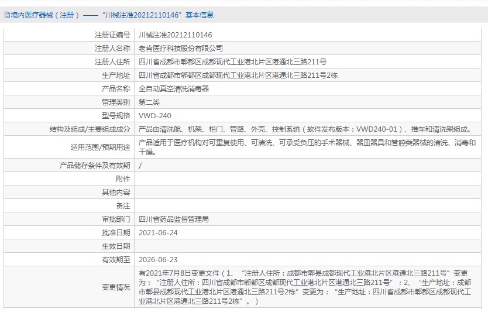
Task: Select the address value ending in 港通北三路211号 in the 注册人住所 row
Action: pyautogui.click(x=232, y=61)
